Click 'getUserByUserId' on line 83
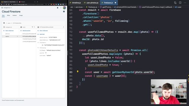The height and width of the screenshot is (106, 189). point(123,72)
